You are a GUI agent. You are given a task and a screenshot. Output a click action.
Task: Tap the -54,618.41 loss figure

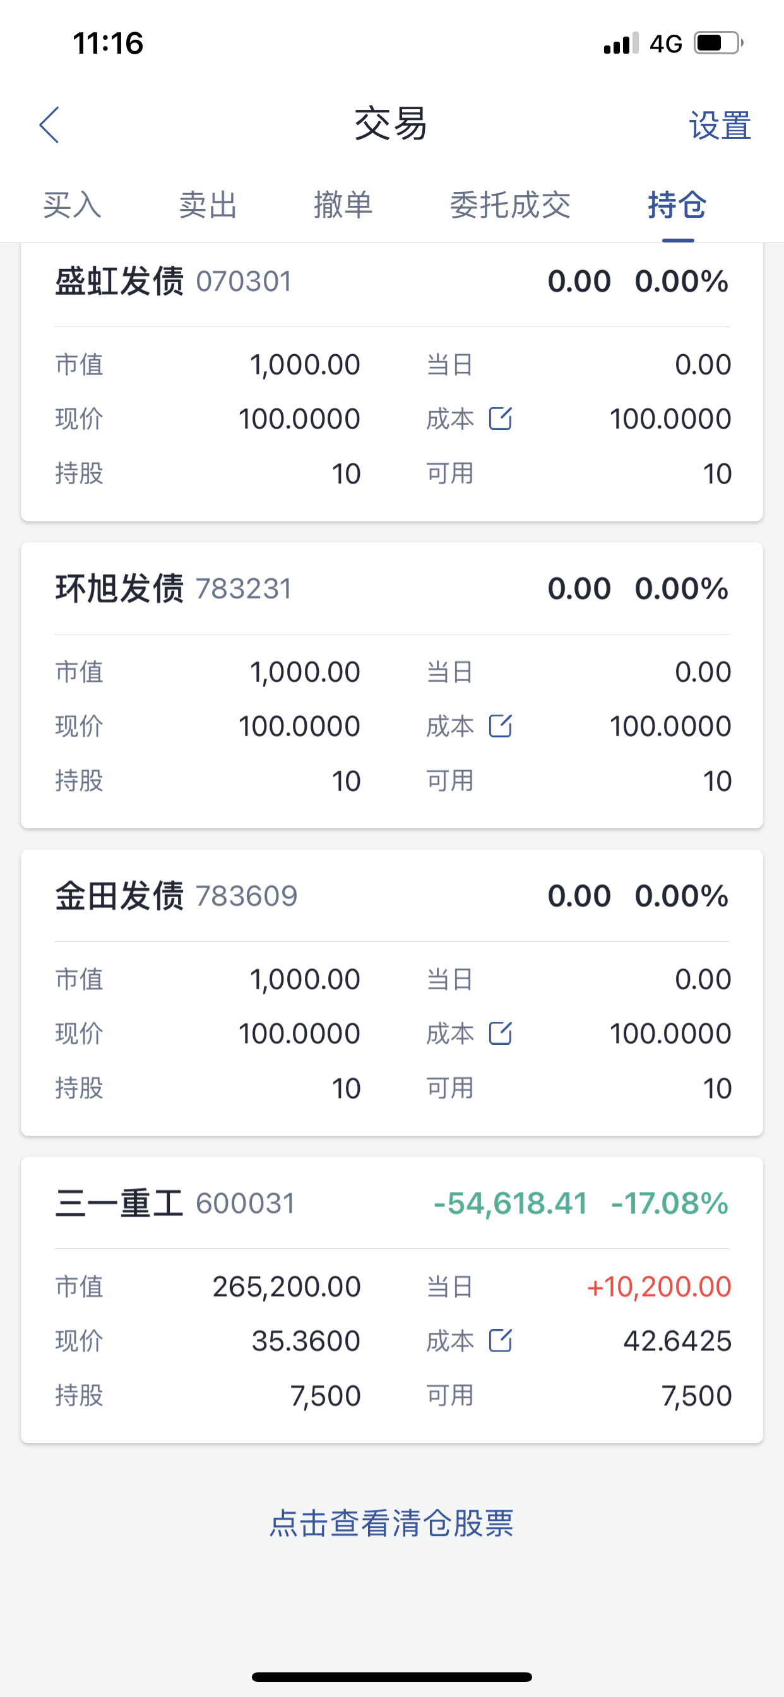click(x=511, y=1203)
